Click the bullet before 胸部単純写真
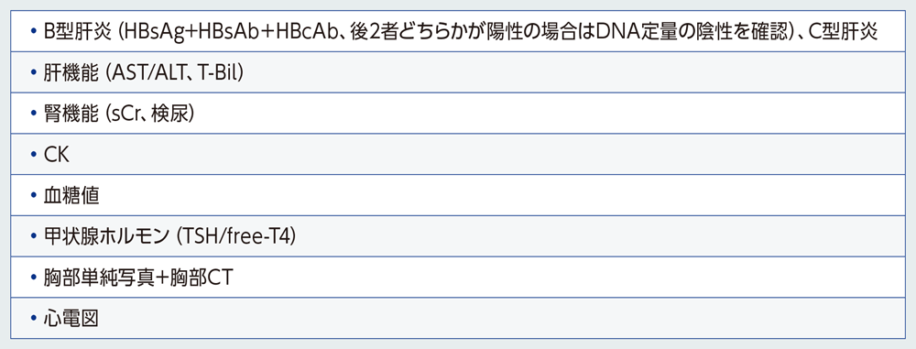The width and height of the screenshot is (916, 349). click(33, 278)
